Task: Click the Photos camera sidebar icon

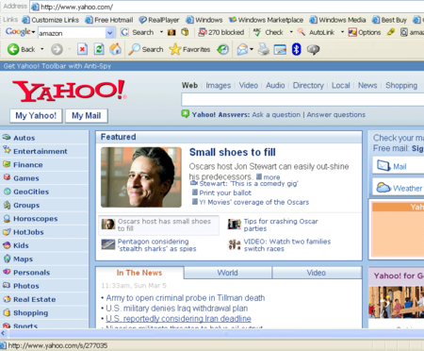Action: pos(7,285)
